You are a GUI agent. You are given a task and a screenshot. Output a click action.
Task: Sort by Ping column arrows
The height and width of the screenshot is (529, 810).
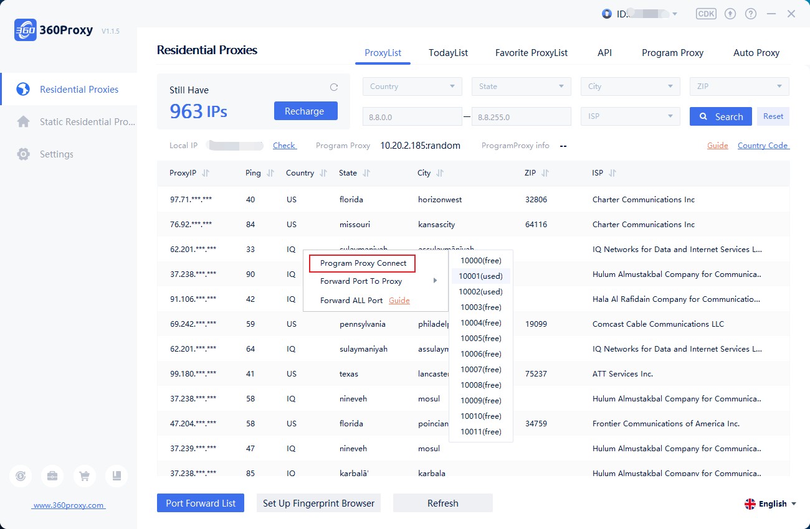[x=270, y=173]
